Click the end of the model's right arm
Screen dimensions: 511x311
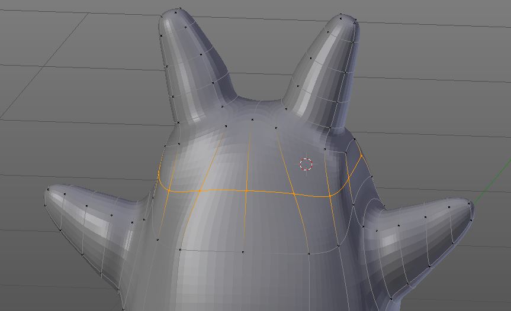(x=468, y=208)
